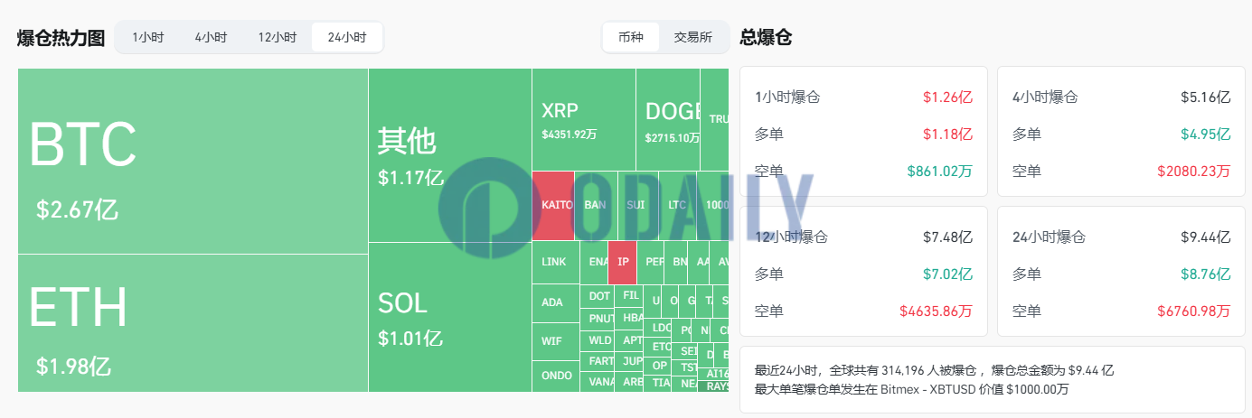Click the APT heatmap tile
Screen dimensions: 1252x418
point(628,341)
